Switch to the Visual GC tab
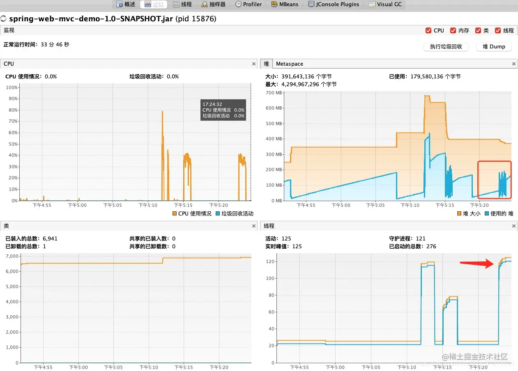The width and height of the screenshot is (518, 371). pos(385,4)
